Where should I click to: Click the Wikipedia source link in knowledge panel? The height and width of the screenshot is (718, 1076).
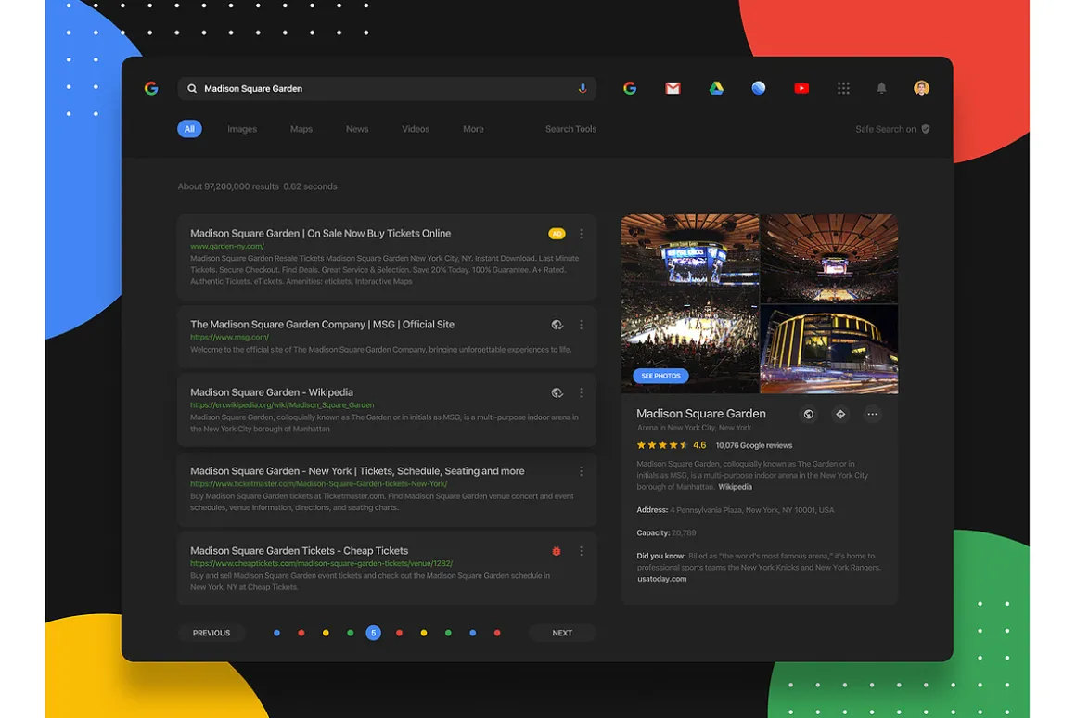point(735,487)
